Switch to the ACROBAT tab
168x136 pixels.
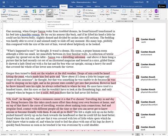click(114, 6)
